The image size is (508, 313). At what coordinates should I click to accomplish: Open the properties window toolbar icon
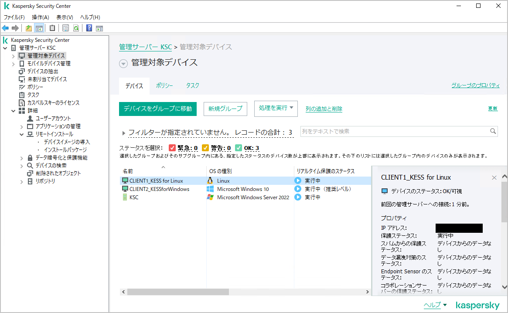pos(65,28)
